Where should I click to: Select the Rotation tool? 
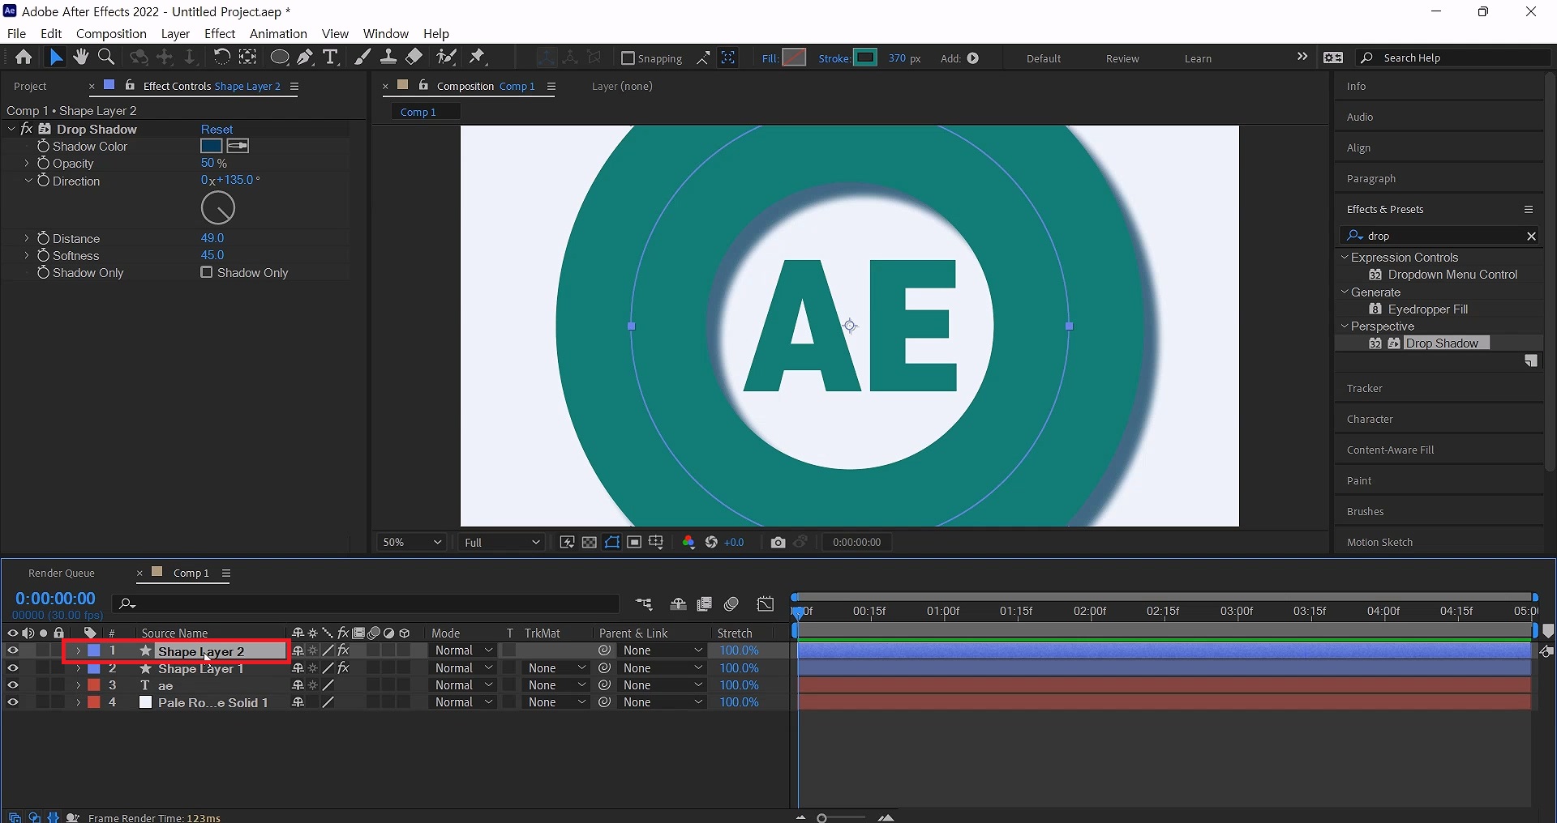pyautogui.click(x=221, y=57)
